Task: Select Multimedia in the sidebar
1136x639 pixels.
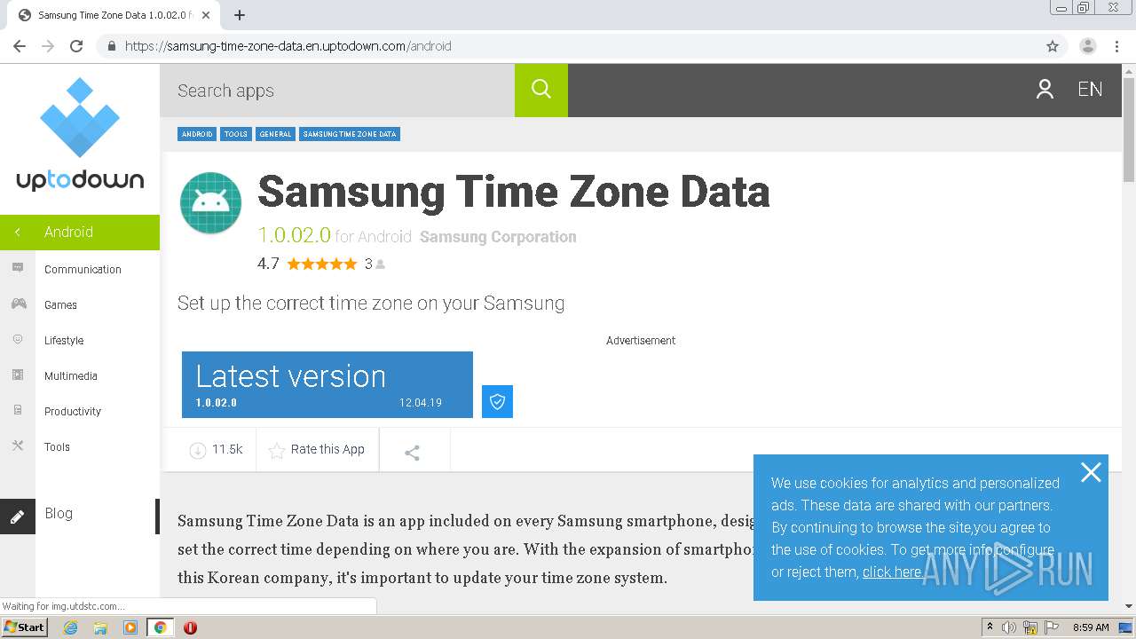Action: click(x=71, y=375)
